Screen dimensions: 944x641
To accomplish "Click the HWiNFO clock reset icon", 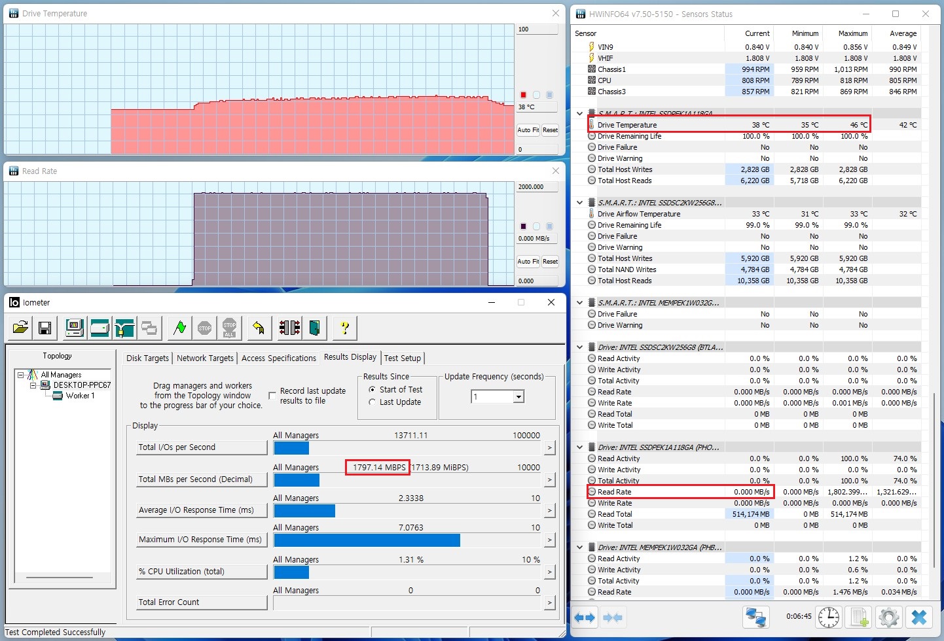I will (829, 617).
